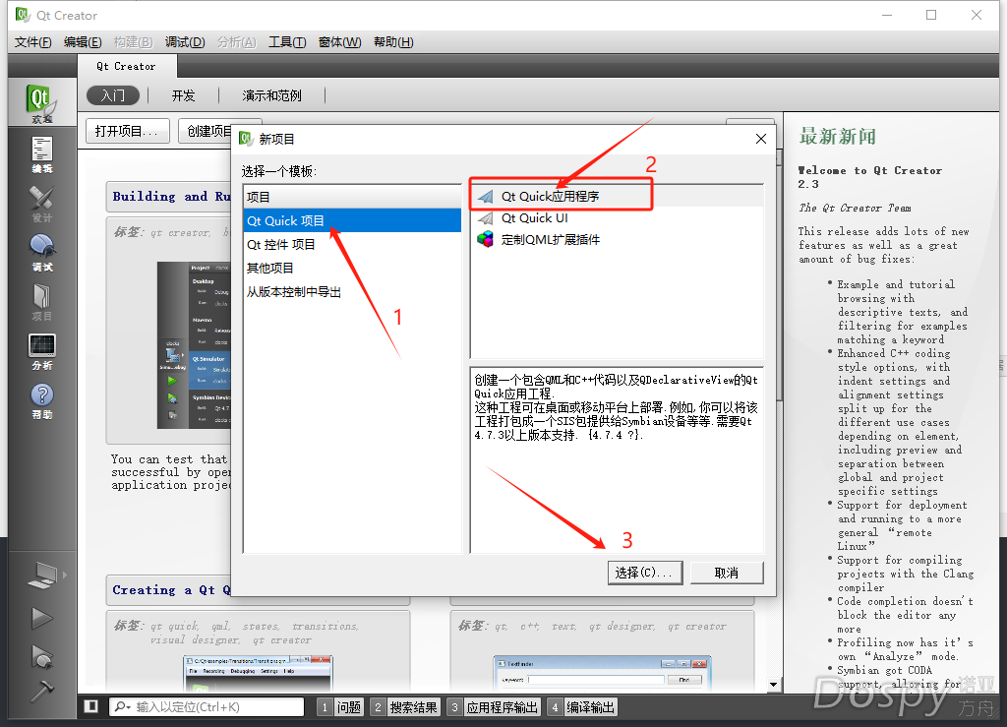The width and height of the screenshot is (1007, 727).
Task: Click the scrollbar down arrow of welcome page
Action: click(773, 685)
